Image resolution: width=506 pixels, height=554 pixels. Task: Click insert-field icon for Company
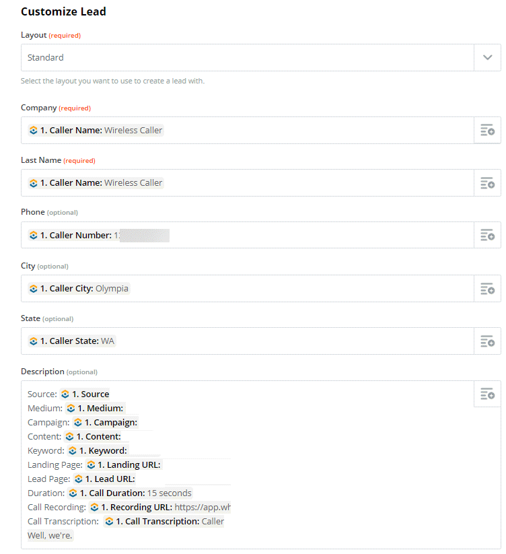(x=487, y=130)
